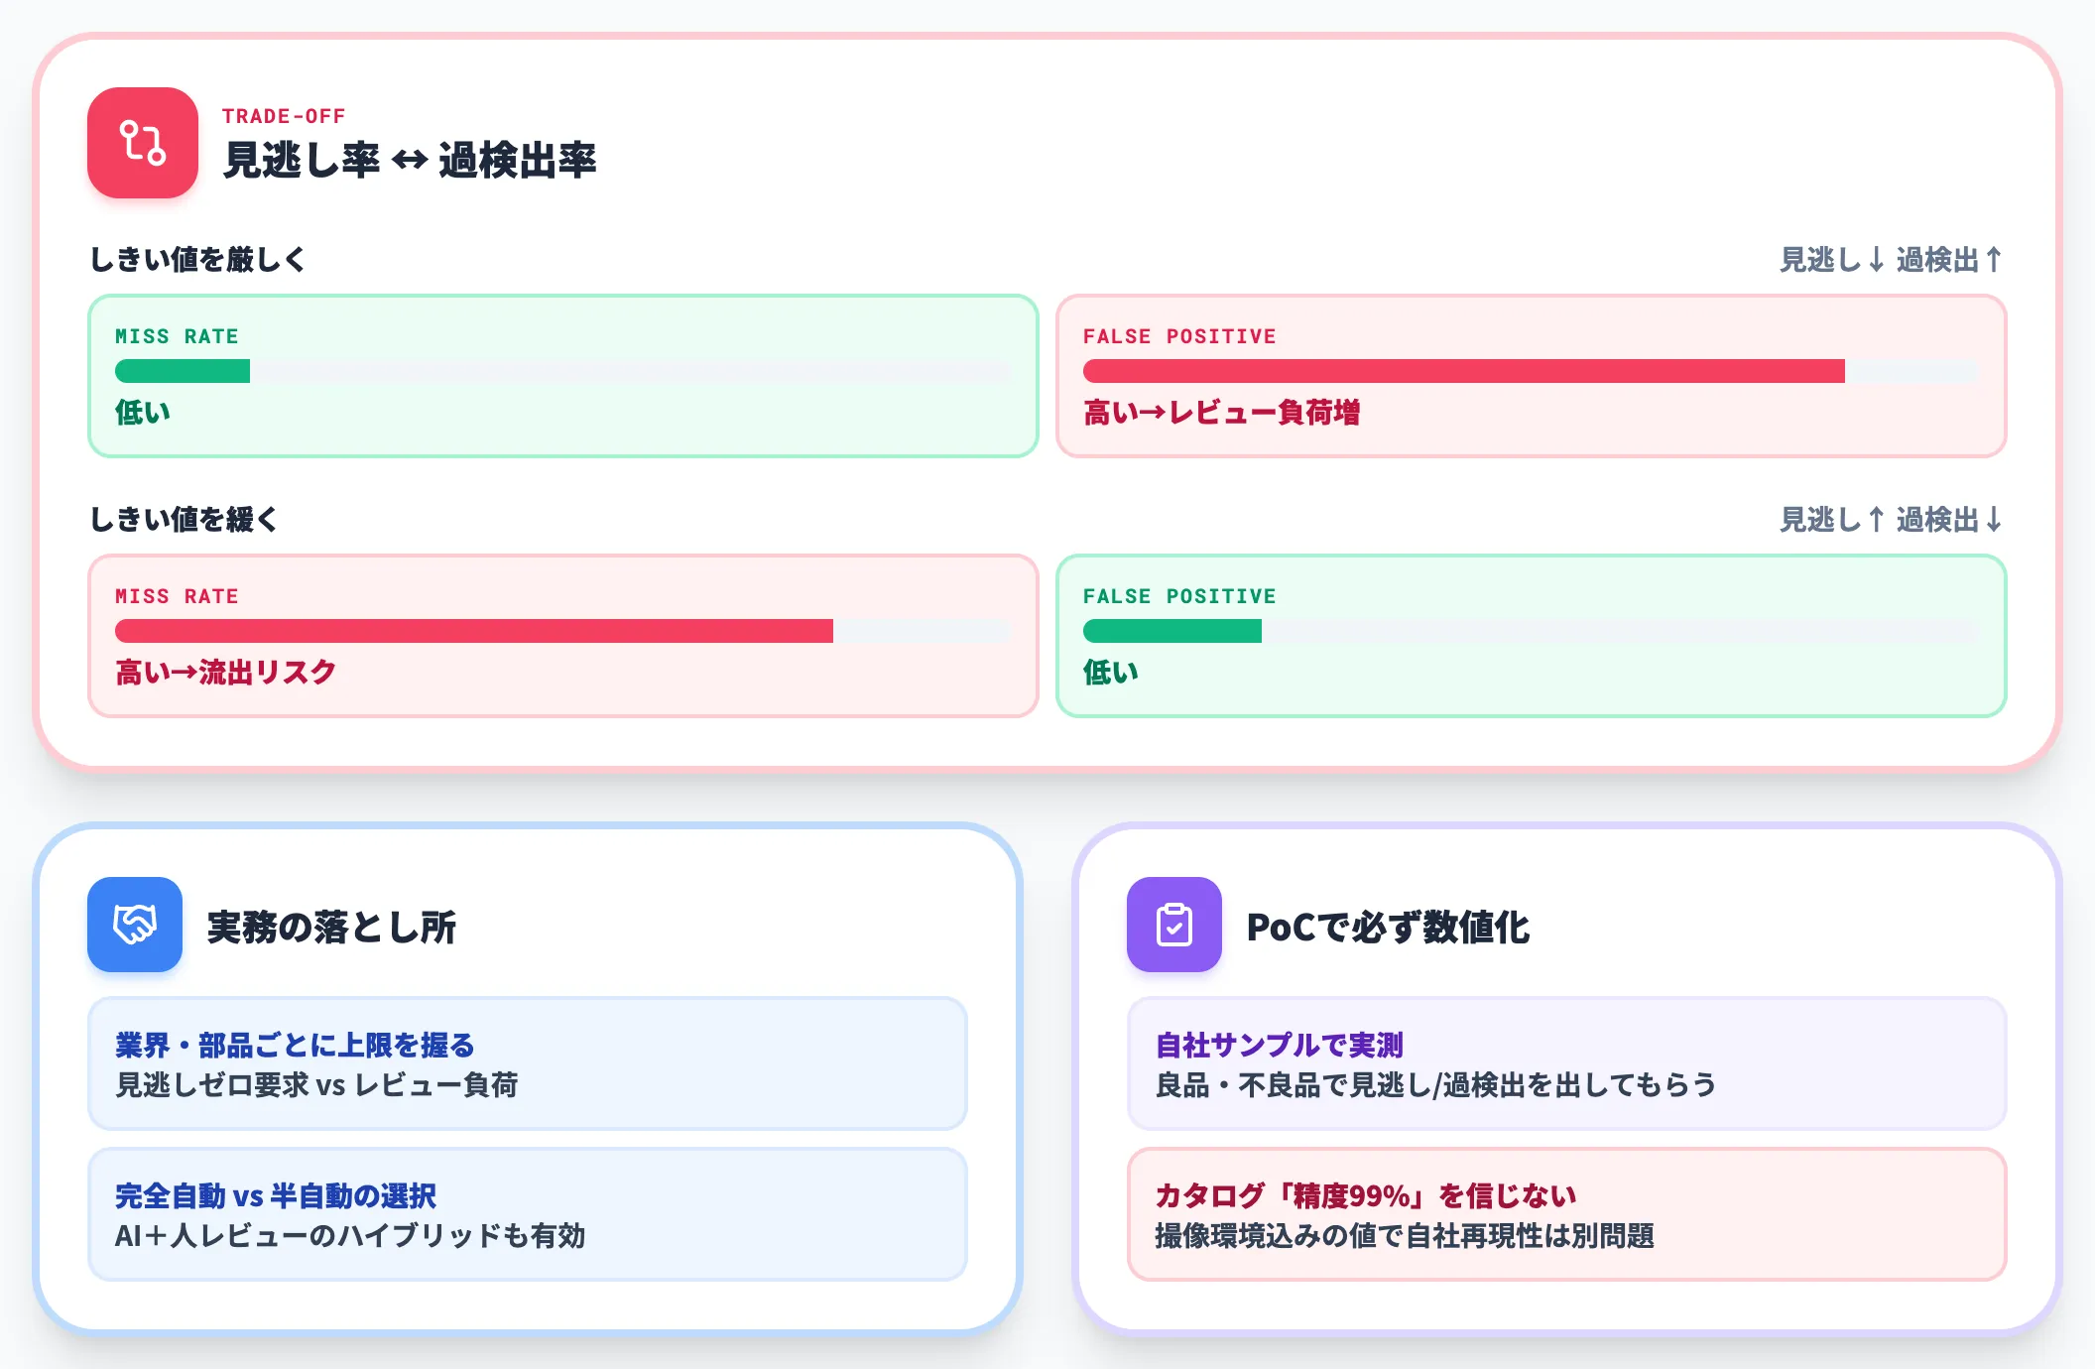Viewport: 2095px width, 1369px height.
Task: Click the blue handshake icon
Action: pyautogui.click(x=135, y=925)
